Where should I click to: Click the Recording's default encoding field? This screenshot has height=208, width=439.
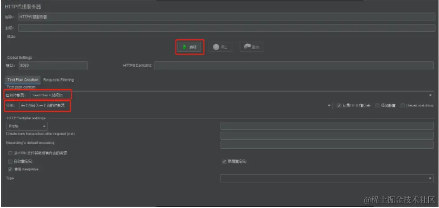[x=327, y=145]
